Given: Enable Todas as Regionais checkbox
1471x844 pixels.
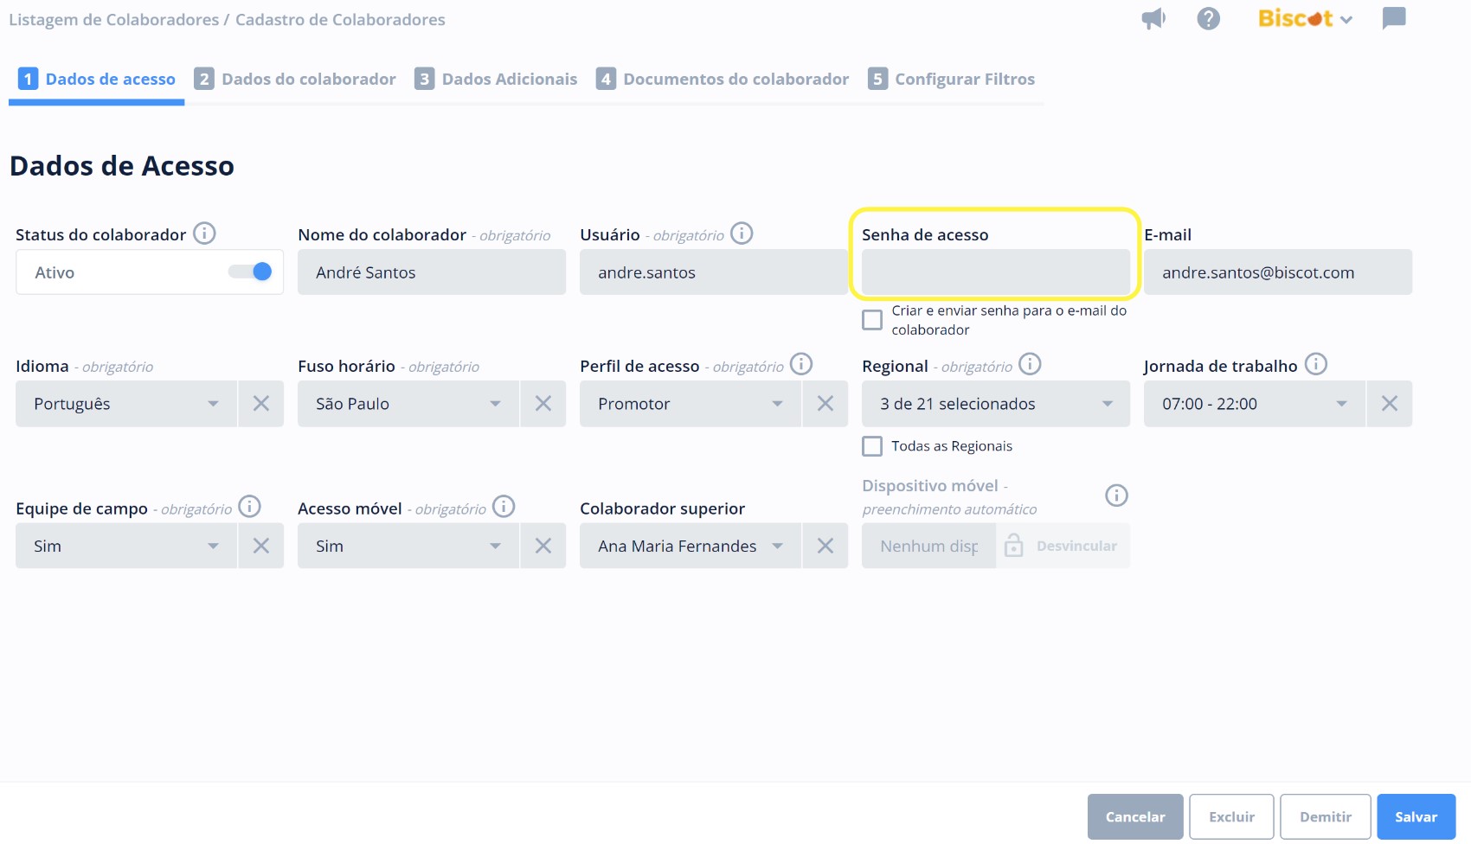Looking at the screenshot, I should coord(872,446).
